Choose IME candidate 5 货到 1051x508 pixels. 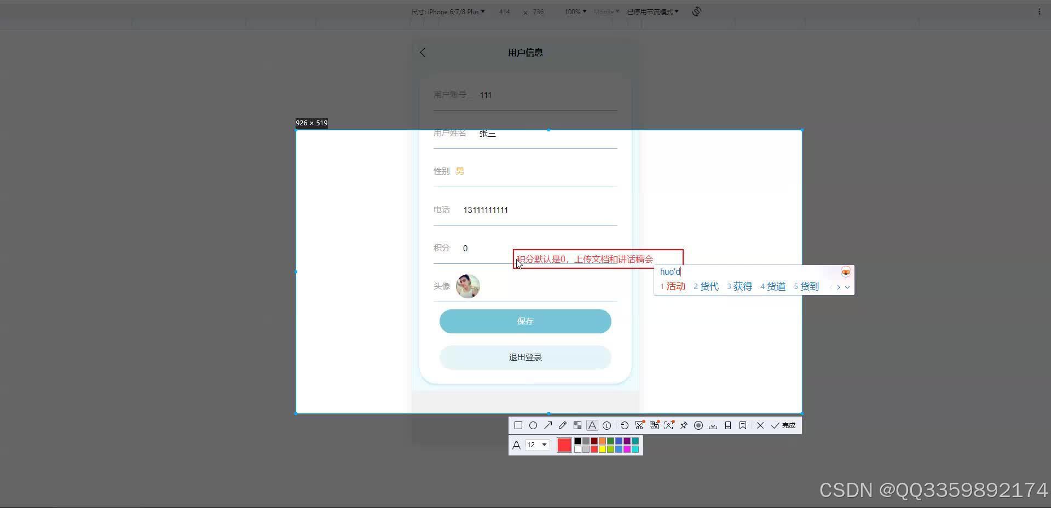point(806,286)
